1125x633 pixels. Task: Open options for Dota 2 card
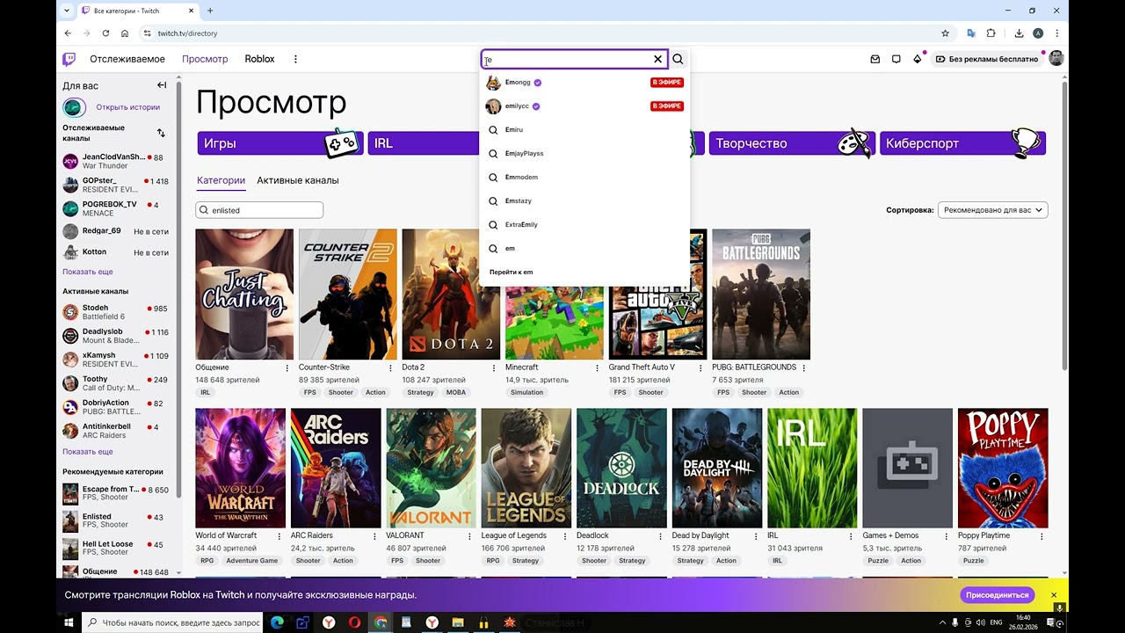pos(494,367)
